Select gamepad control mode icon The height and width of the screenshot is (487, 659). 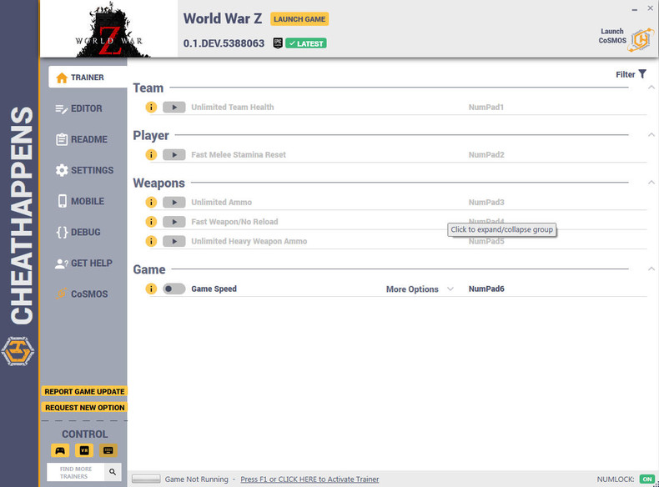60,450
